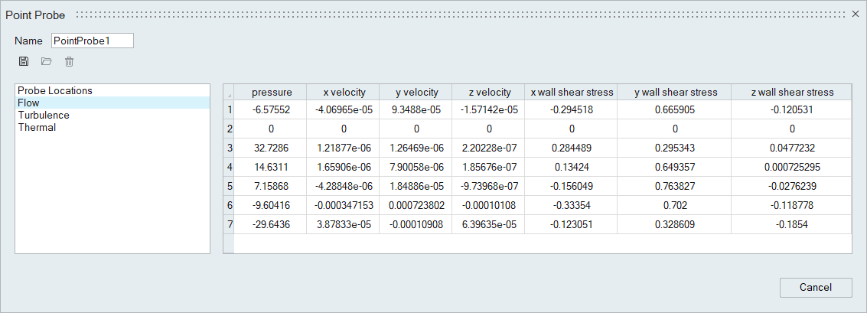Select row 3 by its row header
Viewport: 867px width, 313px height.
tap(228, 148)
